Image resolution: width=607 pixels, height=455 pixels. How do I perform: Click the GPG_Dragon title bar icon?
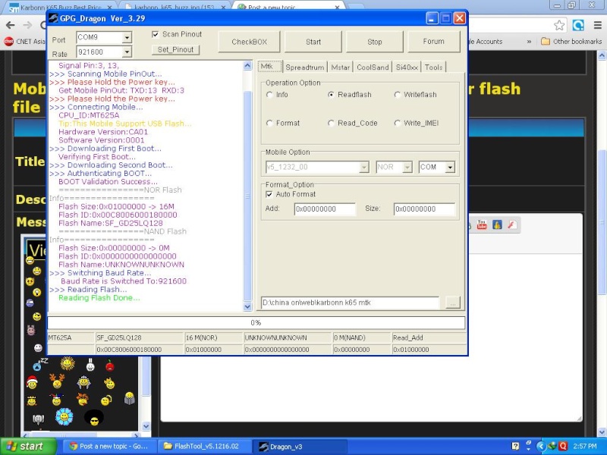53,18
